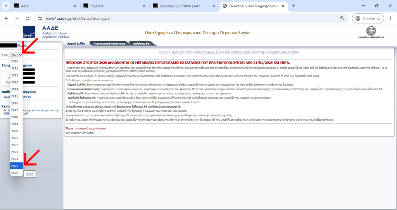Image resolution: width=397 pixels, height=210 pixels.
Task: Open the Chrome three-dot menu
Action: [x=390, y=18]
